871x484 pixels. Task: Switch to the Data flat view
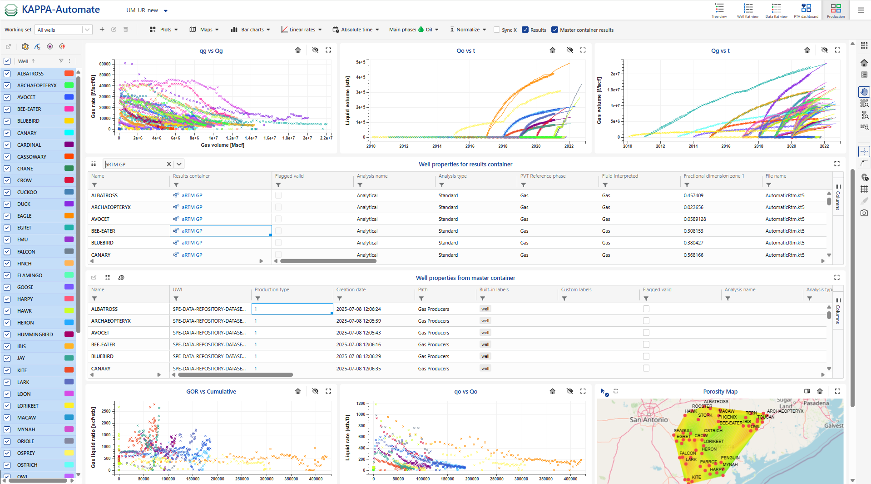[776, 10]
